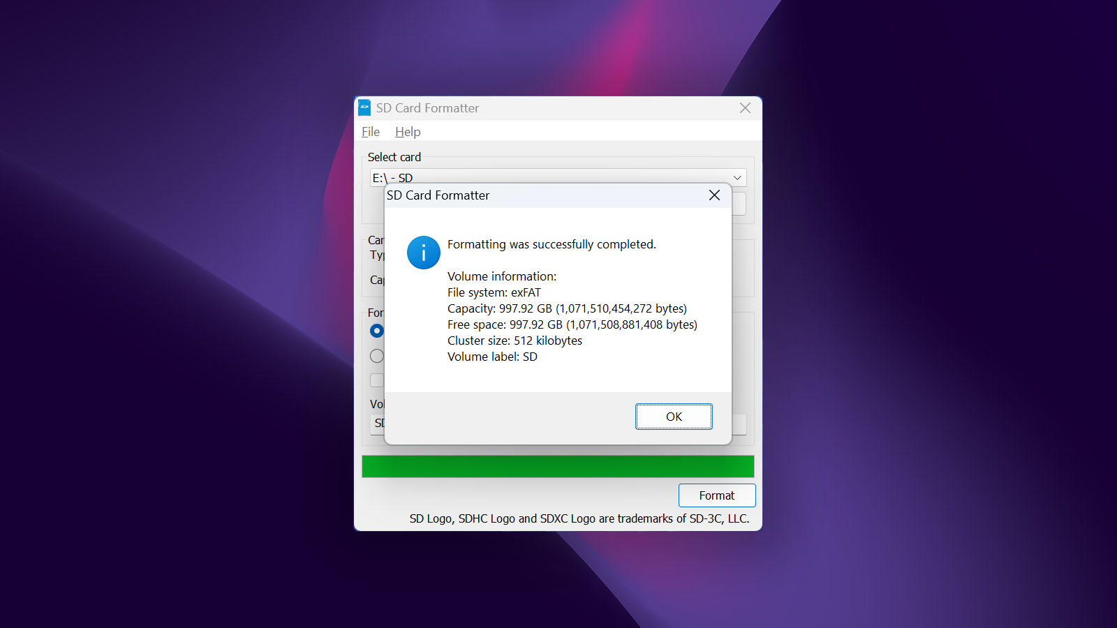Open the Help menu

[408, 132]
